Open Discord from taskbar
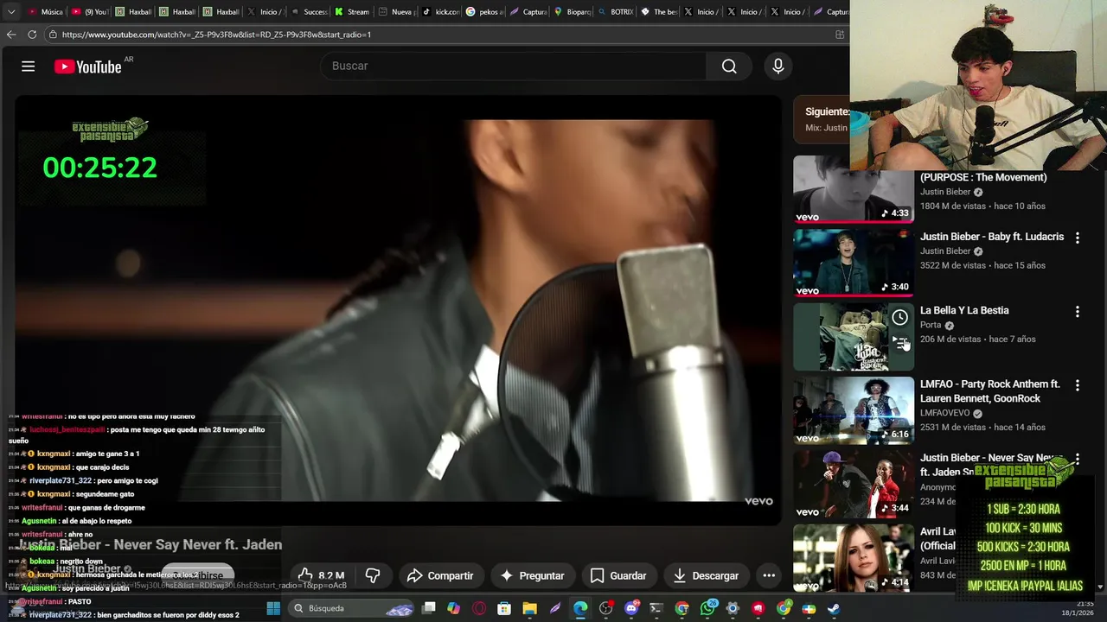Image resolution: width=1107 pixels, height=622 pixels. tap(631, 608)
